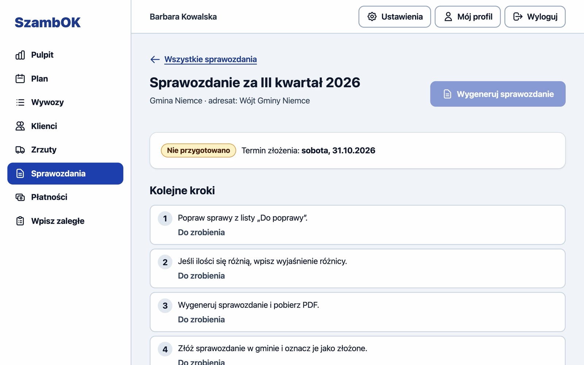This screenshot has width=584, height=365.
Task: Click the Płatności payment icon
Action: [x=20, y=197]
